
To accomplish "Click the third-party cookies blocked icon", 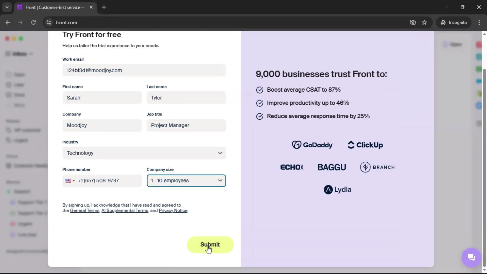I will click(x=413, y=22).
